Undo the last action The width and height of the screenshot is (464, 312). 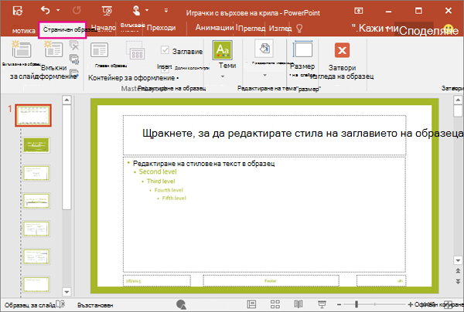coord(46,10)
